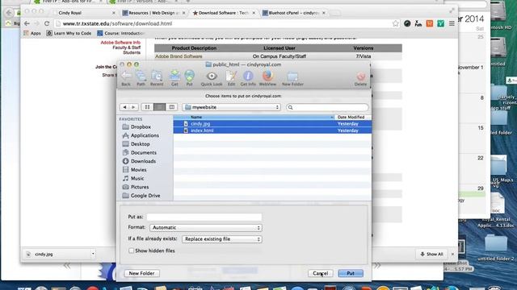Viewport: 517px width, 290px height.
Task: Click Show All downloads button
Action: click(431, 255)
